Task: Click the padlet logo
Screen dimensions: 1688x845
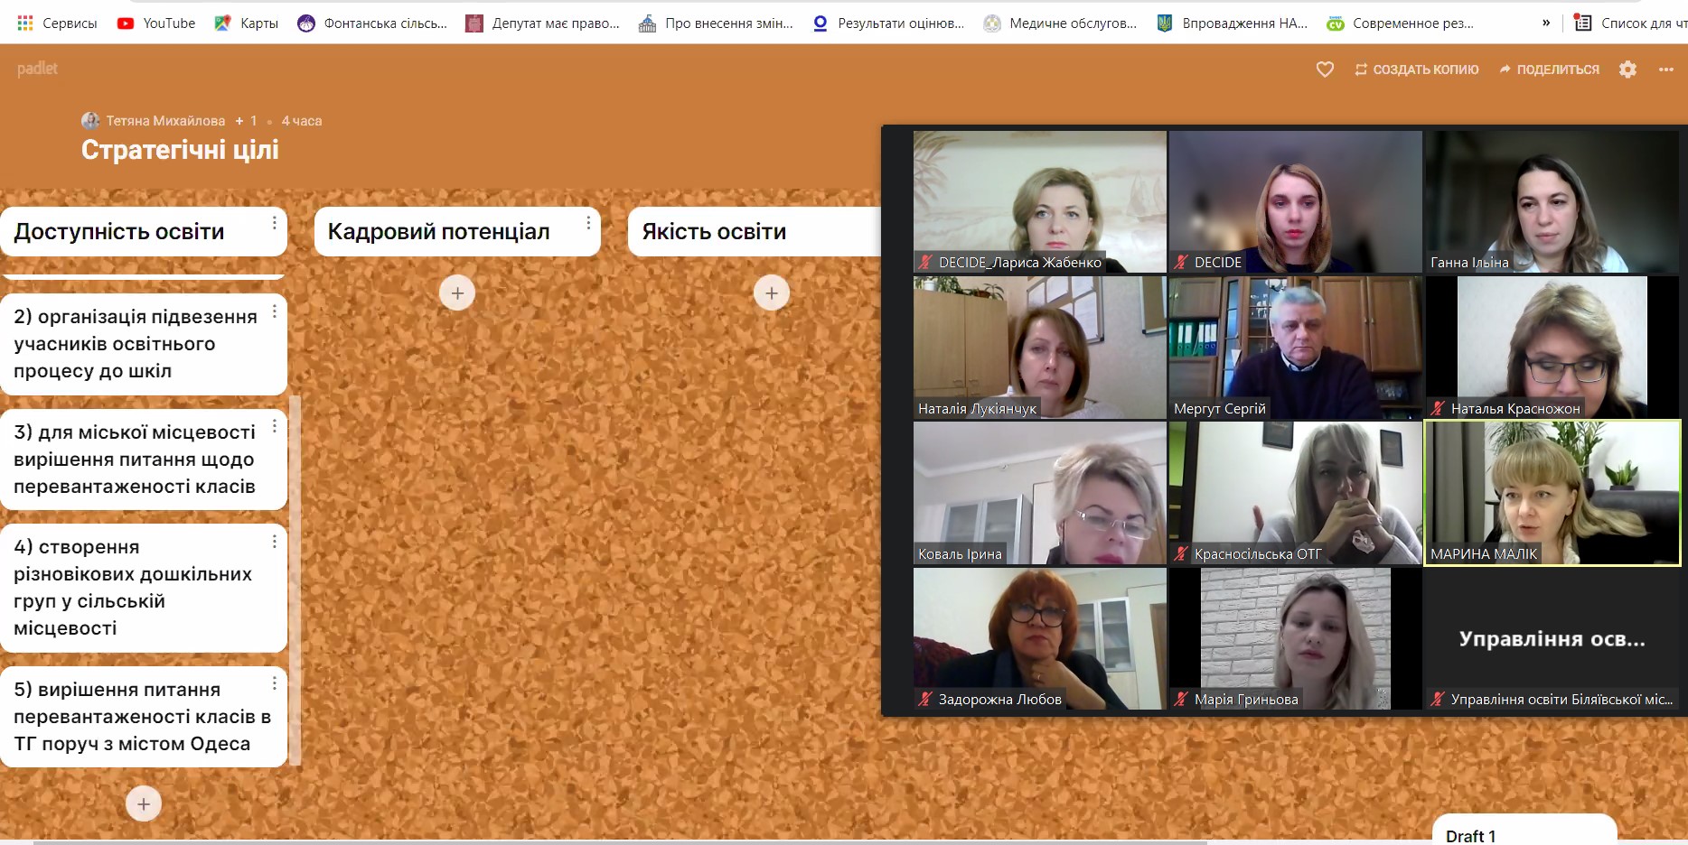Action: pyautogui.click(x=37, y=69)
